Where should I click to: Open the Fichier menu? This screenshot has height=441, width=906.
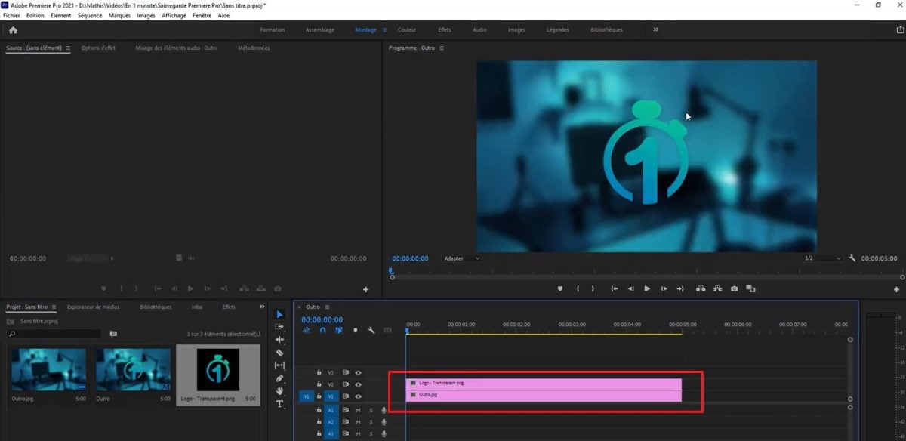pos(11,15)
